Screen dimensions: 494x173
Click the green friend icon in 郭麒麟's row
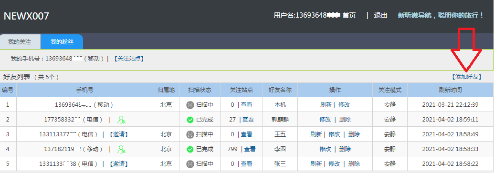tap(121, 120)
